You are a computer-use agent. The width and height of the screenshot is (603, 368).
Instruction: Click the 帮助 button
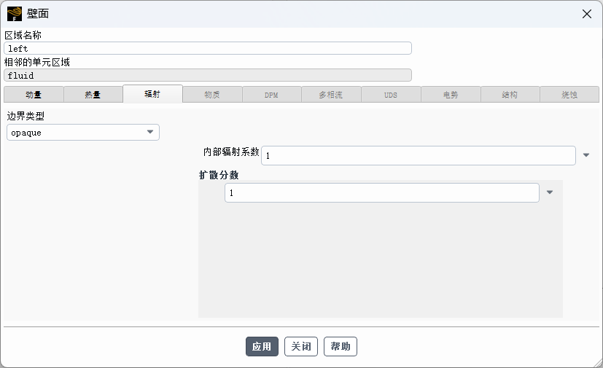click(341, 346)
